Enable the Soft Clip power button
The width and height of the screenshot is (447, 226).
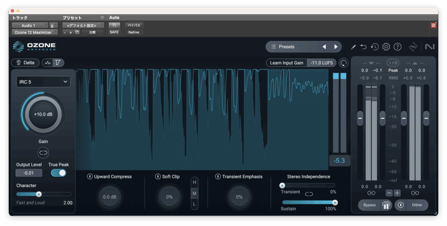click(158, 177)
